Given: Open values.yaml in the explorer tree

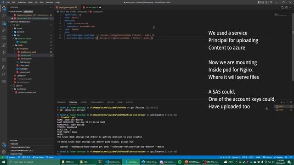Looking at the screenshot, I should click(24, 72).
